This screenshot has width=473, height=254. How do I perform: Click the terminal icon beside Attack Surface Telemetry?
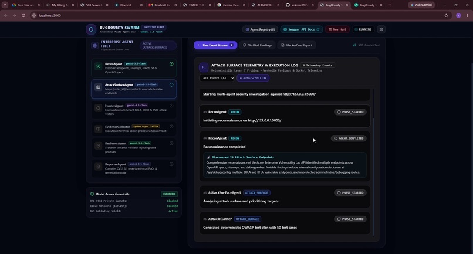[204, 67]
